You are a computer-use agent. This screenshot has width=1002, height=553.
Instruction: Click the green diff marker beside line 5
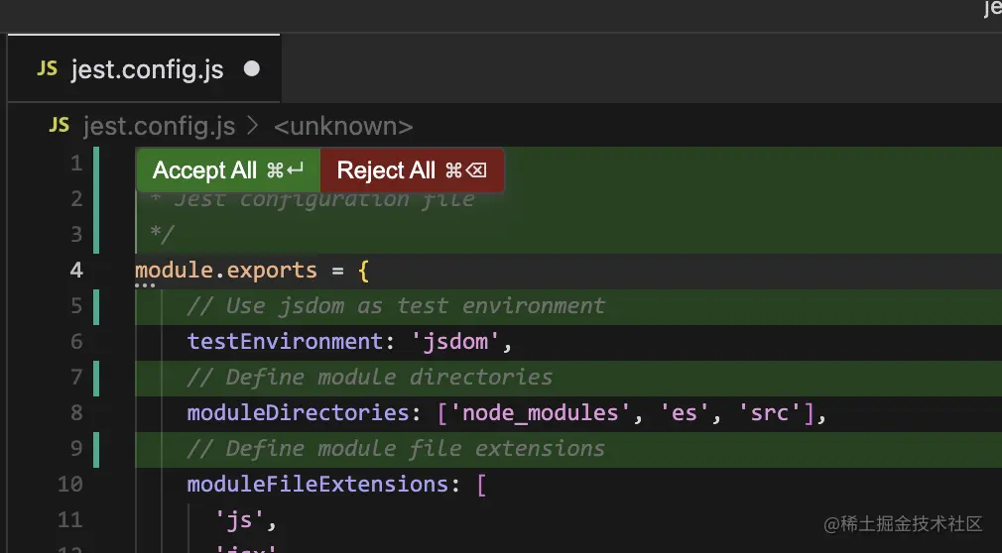pos(96,306)
